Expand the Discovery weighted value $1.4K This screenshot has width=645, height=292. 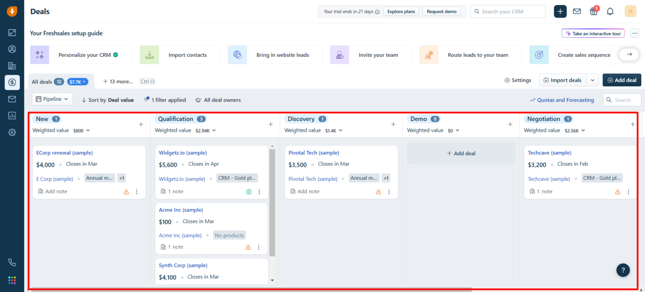click(x=334, y=131)
